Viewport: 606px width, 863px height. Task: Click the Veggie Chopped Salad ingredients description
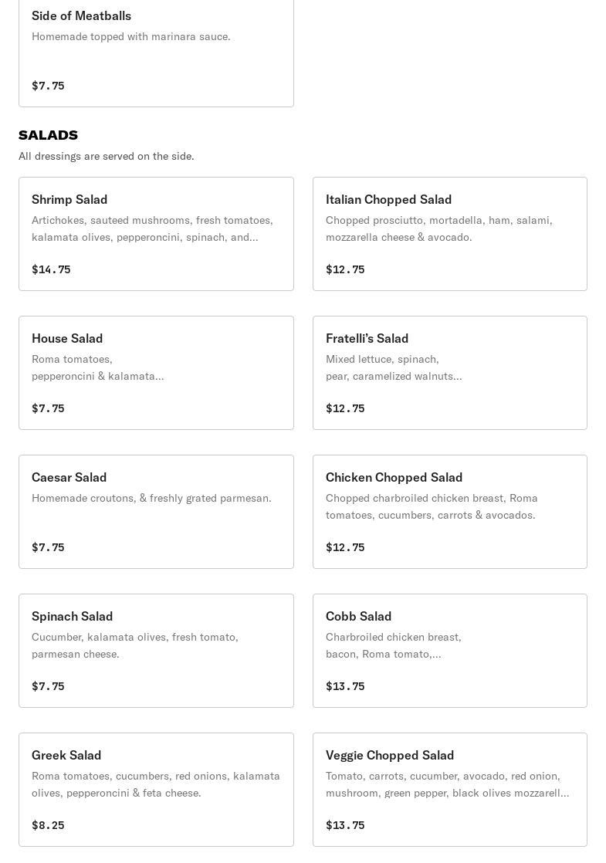click(447, 784)
